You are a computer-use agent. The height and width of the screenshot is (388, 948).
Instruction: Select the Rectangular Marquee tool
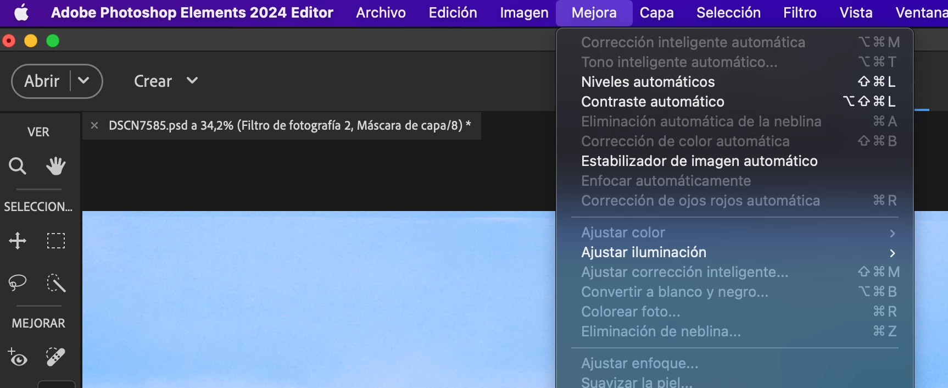[55, 241]
